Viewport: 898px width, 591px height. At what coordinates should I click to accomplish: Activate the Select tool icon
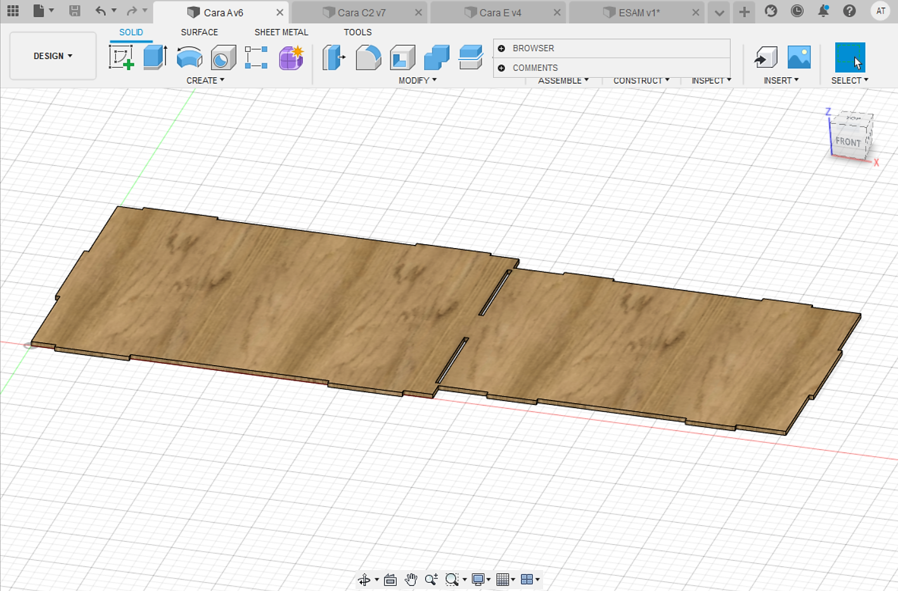pos(850,58)
